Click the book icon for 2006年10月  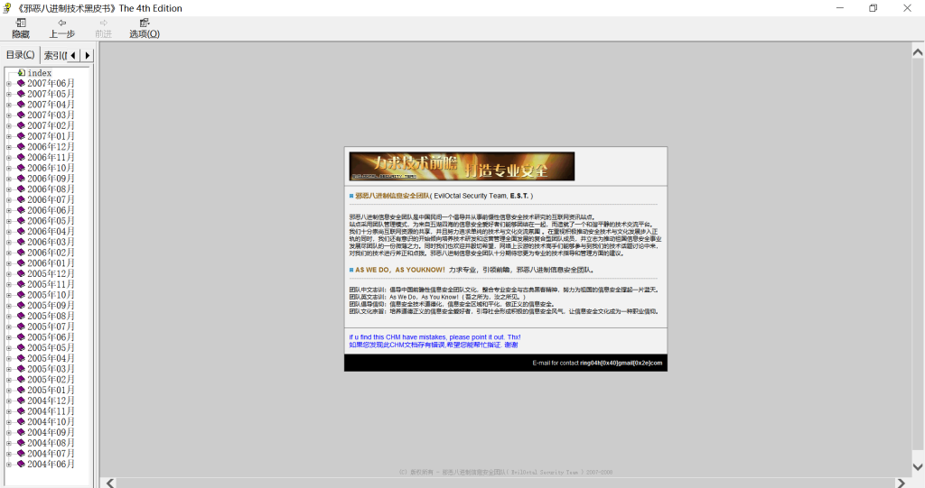[21, 169]
